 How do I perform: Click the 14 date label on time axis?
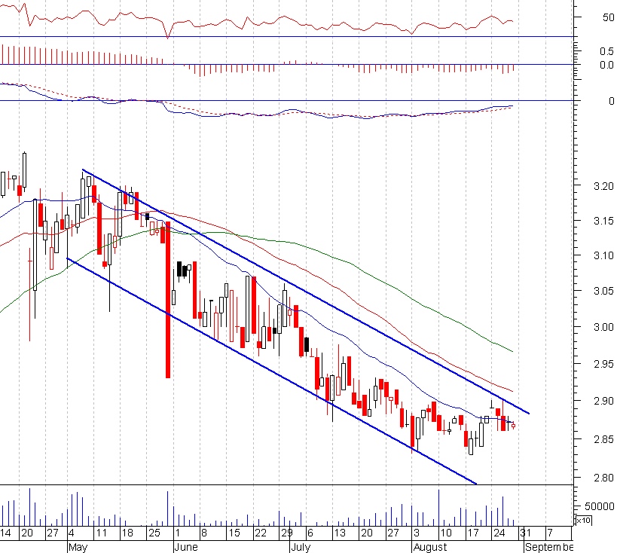pos(5,533)
